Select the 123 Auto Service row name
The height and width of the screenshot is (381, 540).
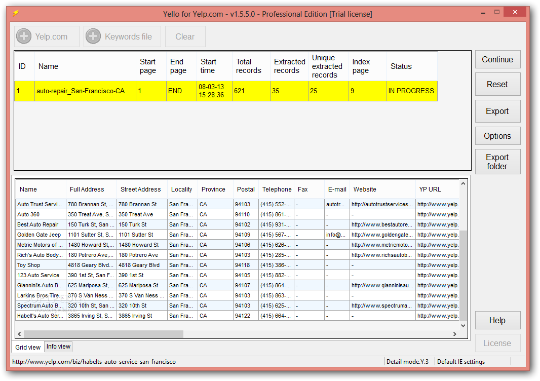click(x=41, y=275)
